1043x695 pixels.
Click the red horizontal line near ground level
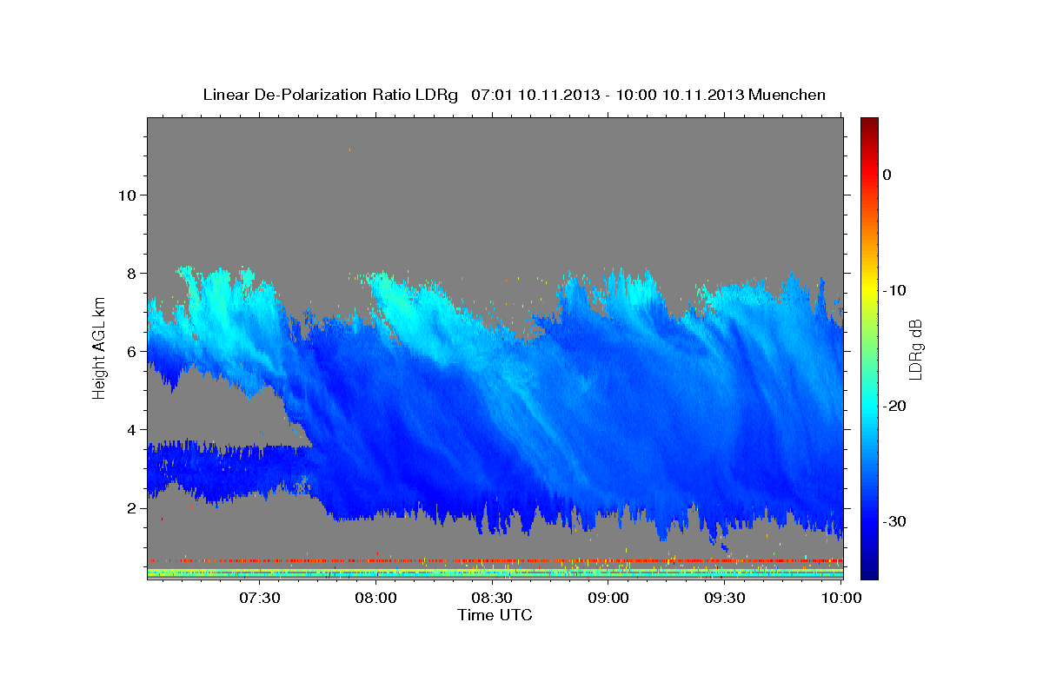pos(495,560)
